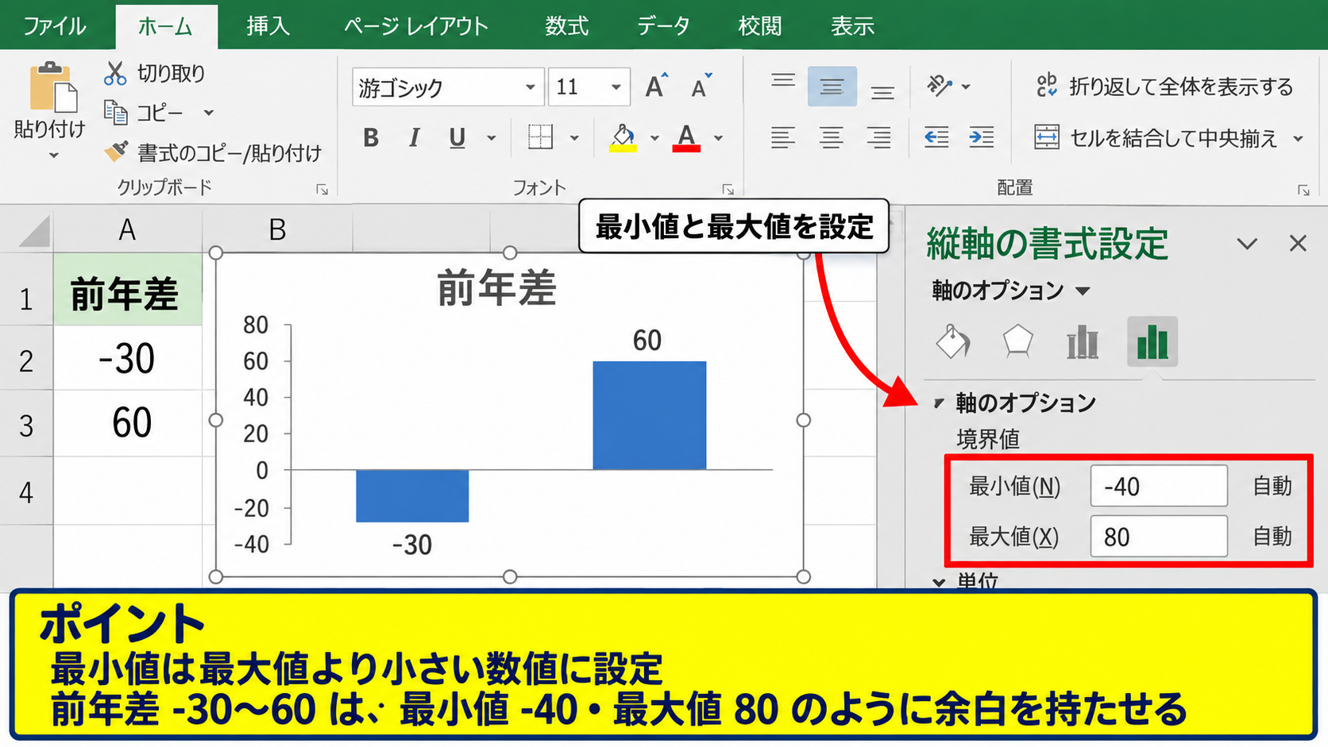Click the Format Painter (書式のコピー/貼り付け) brush

(116, 151)
